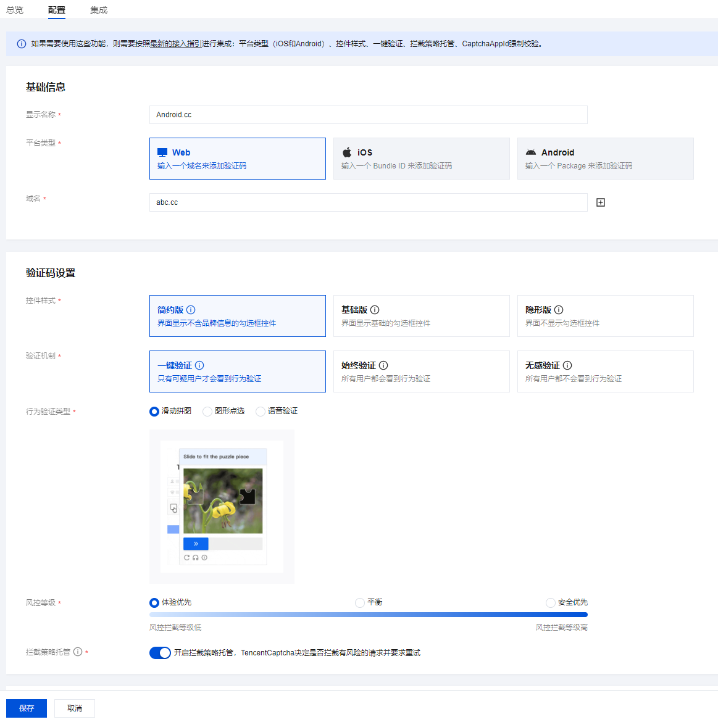Open the 最新的接入指引 link
This screenshot has width=718, height=722.
point(177,44)
